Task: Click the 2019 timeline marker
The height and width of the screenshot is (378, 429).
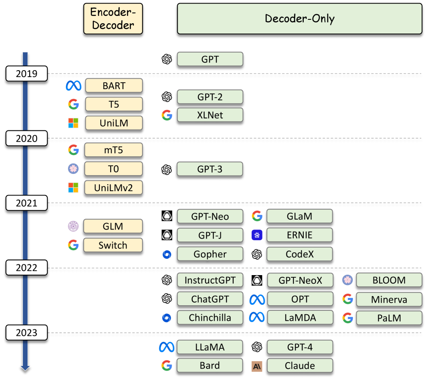Action: [27, 74]
